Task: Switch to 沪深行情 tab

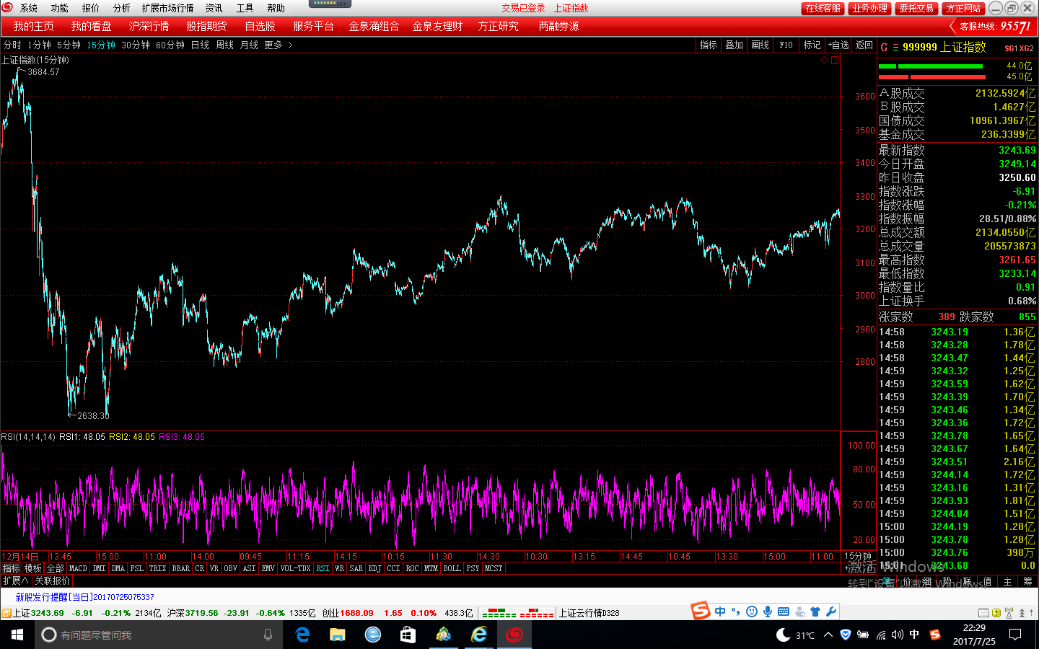Action: pos(149,26)
